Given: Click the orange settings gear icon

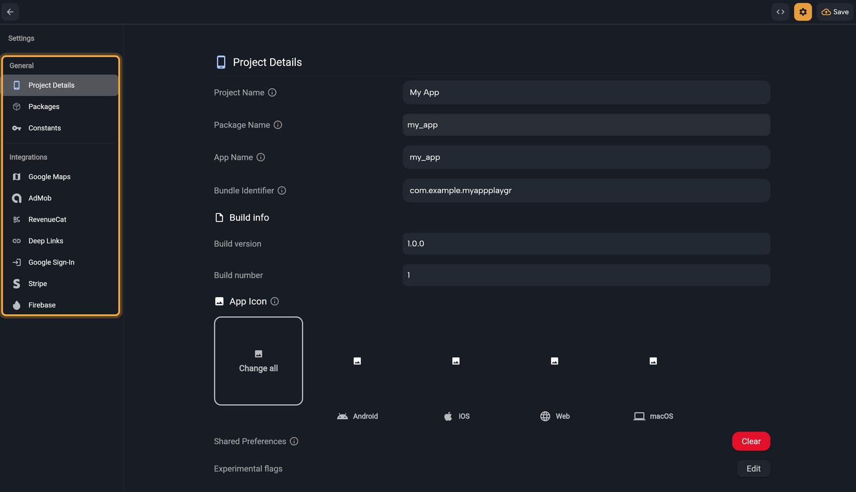Looking at the screenshot, I should (x=803, y=12).
